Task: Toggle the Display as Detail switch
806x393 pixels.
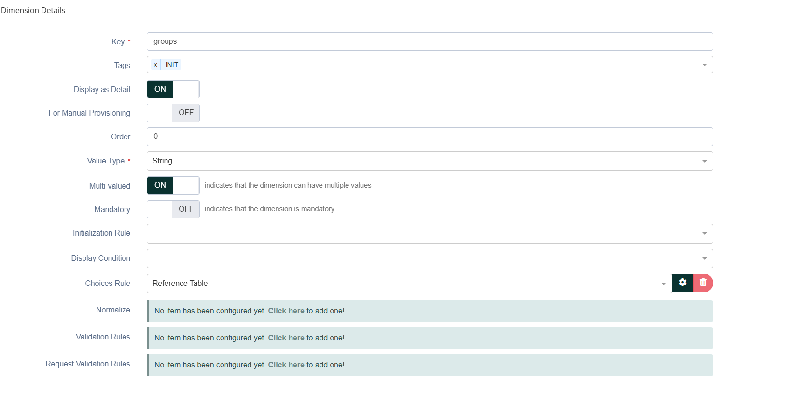Action: [173, 89]
